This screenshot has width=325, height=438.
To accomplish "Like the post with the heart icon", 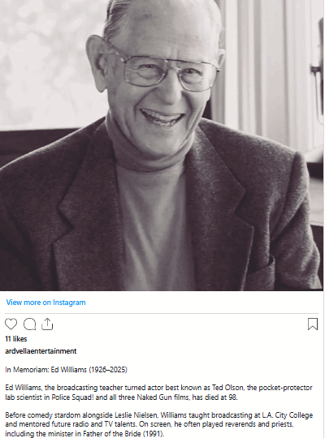I will click(x=11, y=324).
